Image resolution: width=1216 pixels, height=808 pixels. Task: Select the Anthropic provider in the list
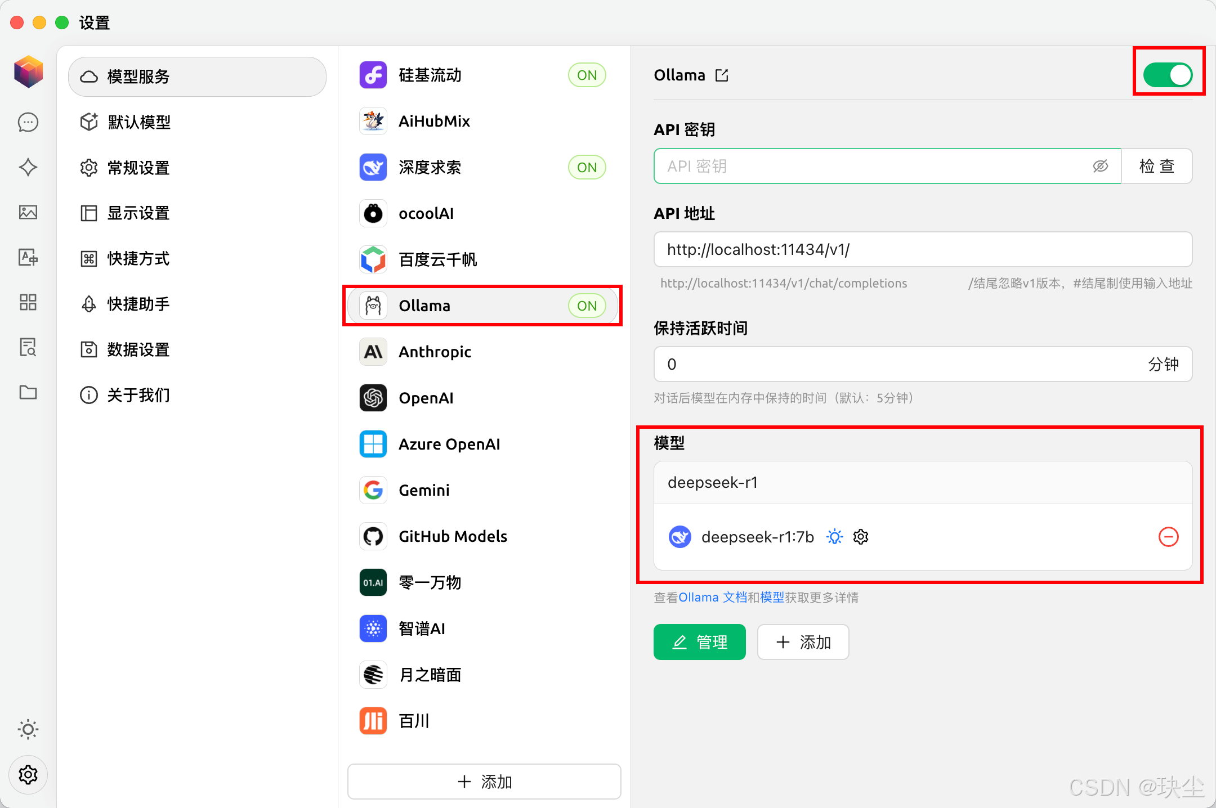[x=435, y=352]
